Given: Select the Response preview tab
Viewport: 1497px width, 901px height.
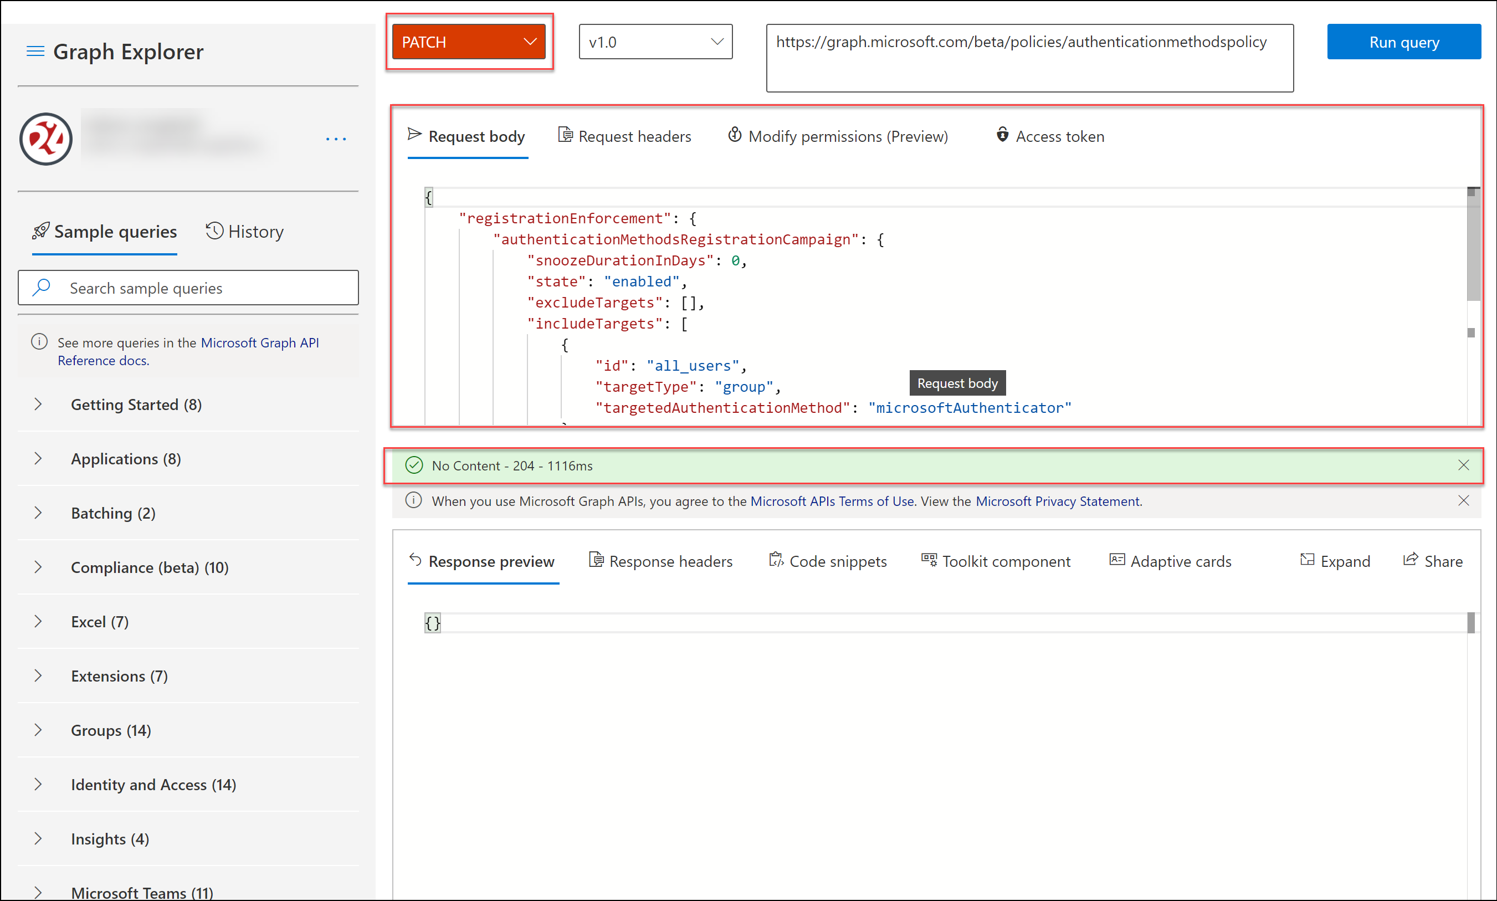Looking at the screenshot, I should click(483, 561).
